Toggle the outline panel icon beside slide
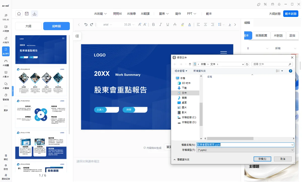302x182 pixels. (77, 36)
